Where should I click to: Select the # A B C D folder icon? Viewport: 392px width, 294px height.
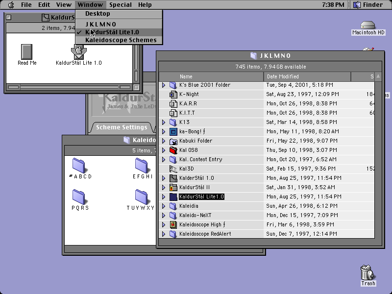coord(79,166)
